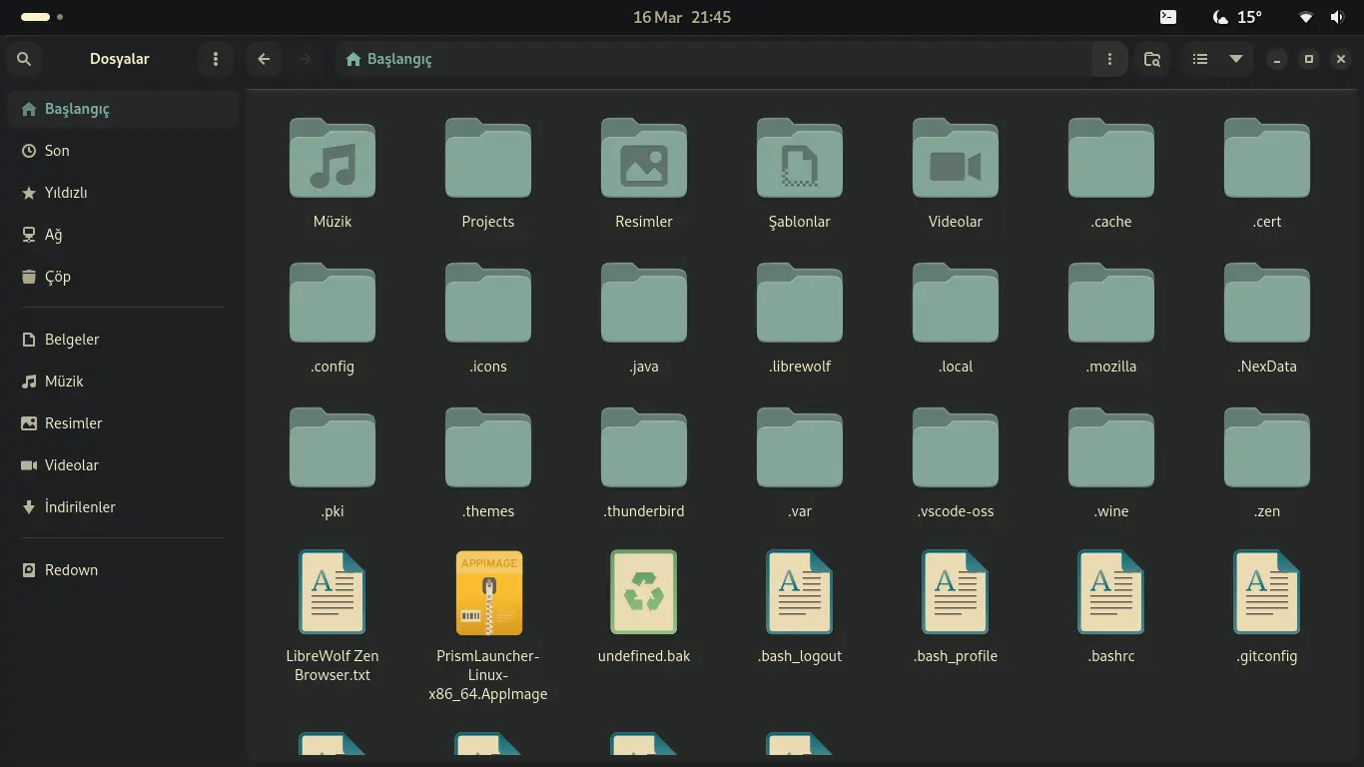Click the LibreWolf Zen Browser.txt name label

pyautogui.click(x=333, y=665)
